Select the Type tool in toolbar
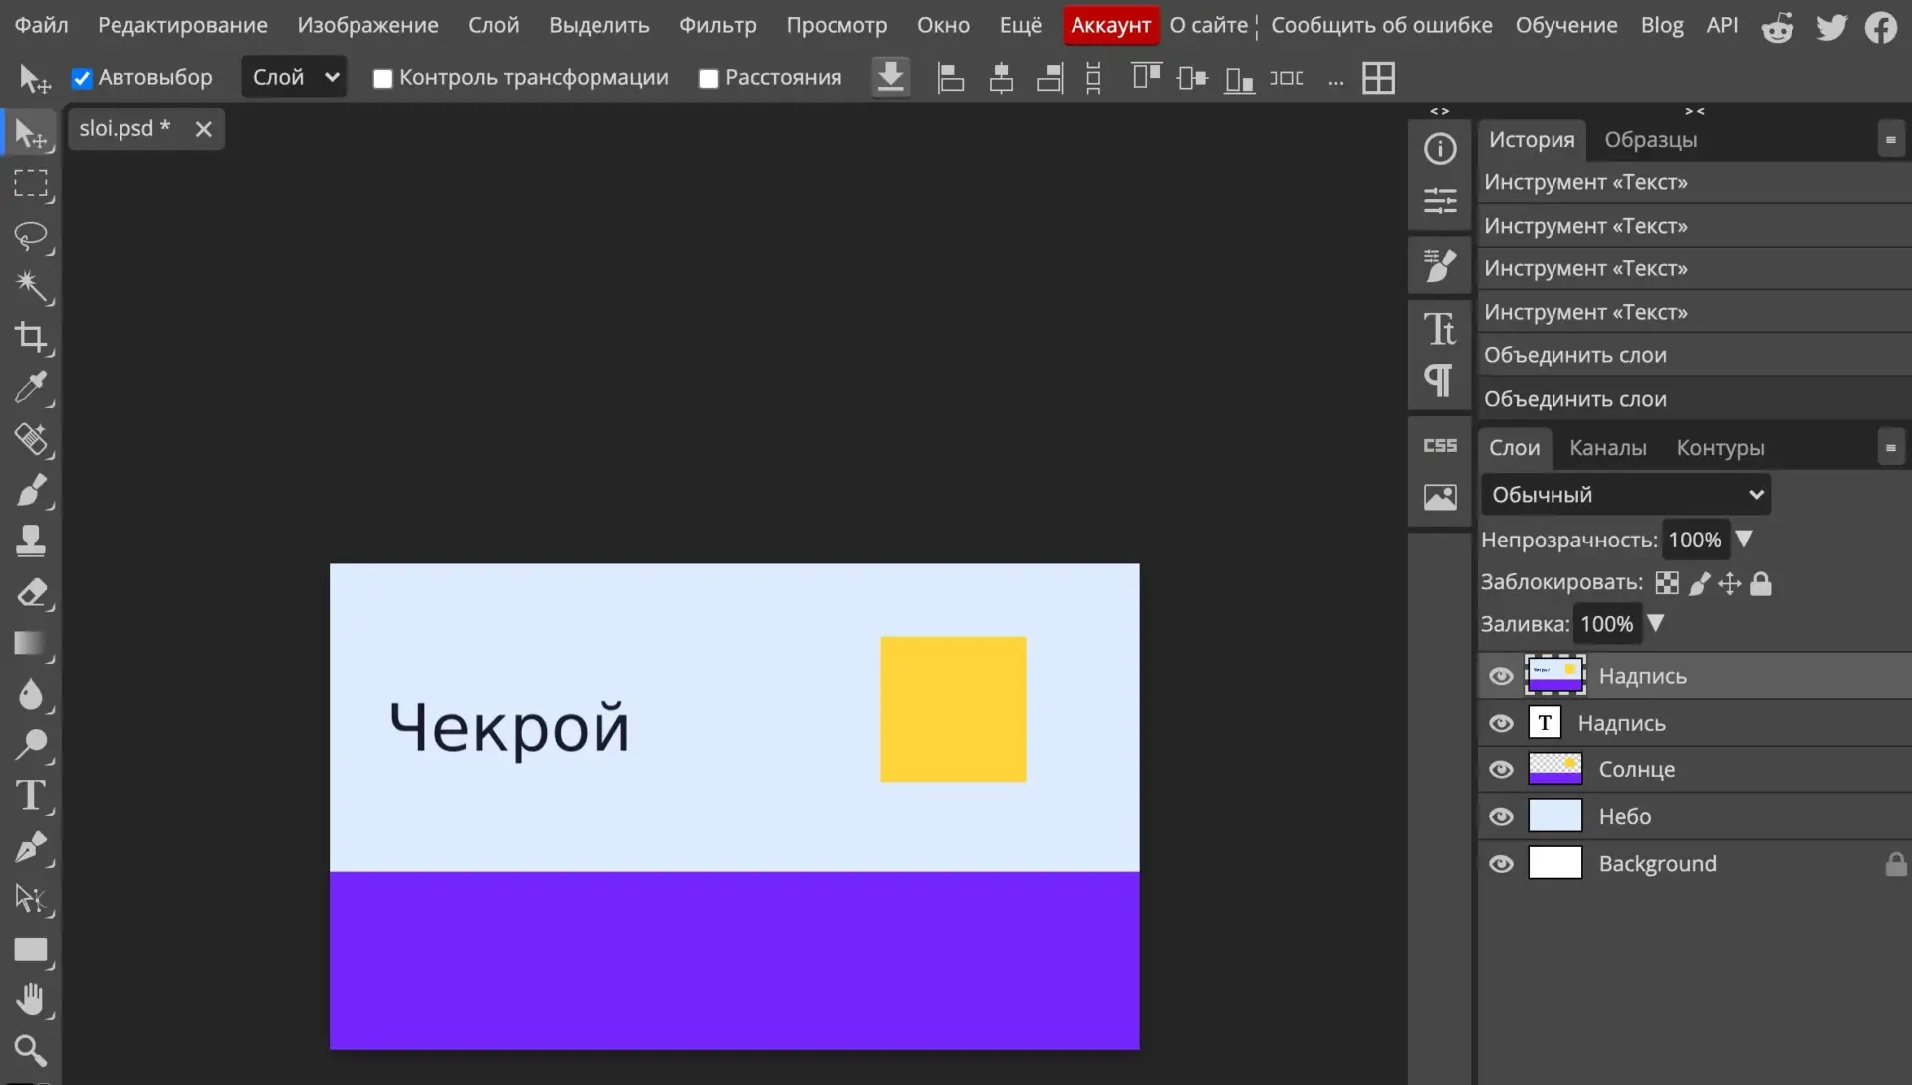 (x=30, y=796)
